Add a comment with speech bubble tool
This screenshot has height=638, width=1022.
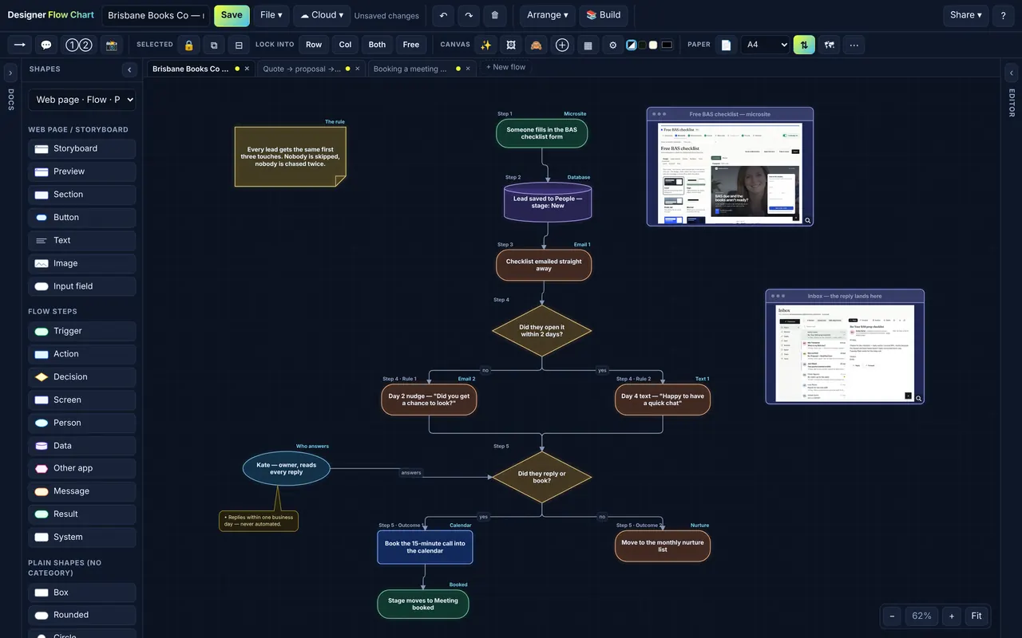tap(46, 45)
